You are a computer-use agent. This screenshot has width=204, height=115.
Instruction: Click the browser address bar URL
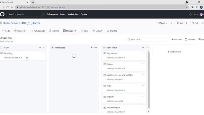point(42,7)
